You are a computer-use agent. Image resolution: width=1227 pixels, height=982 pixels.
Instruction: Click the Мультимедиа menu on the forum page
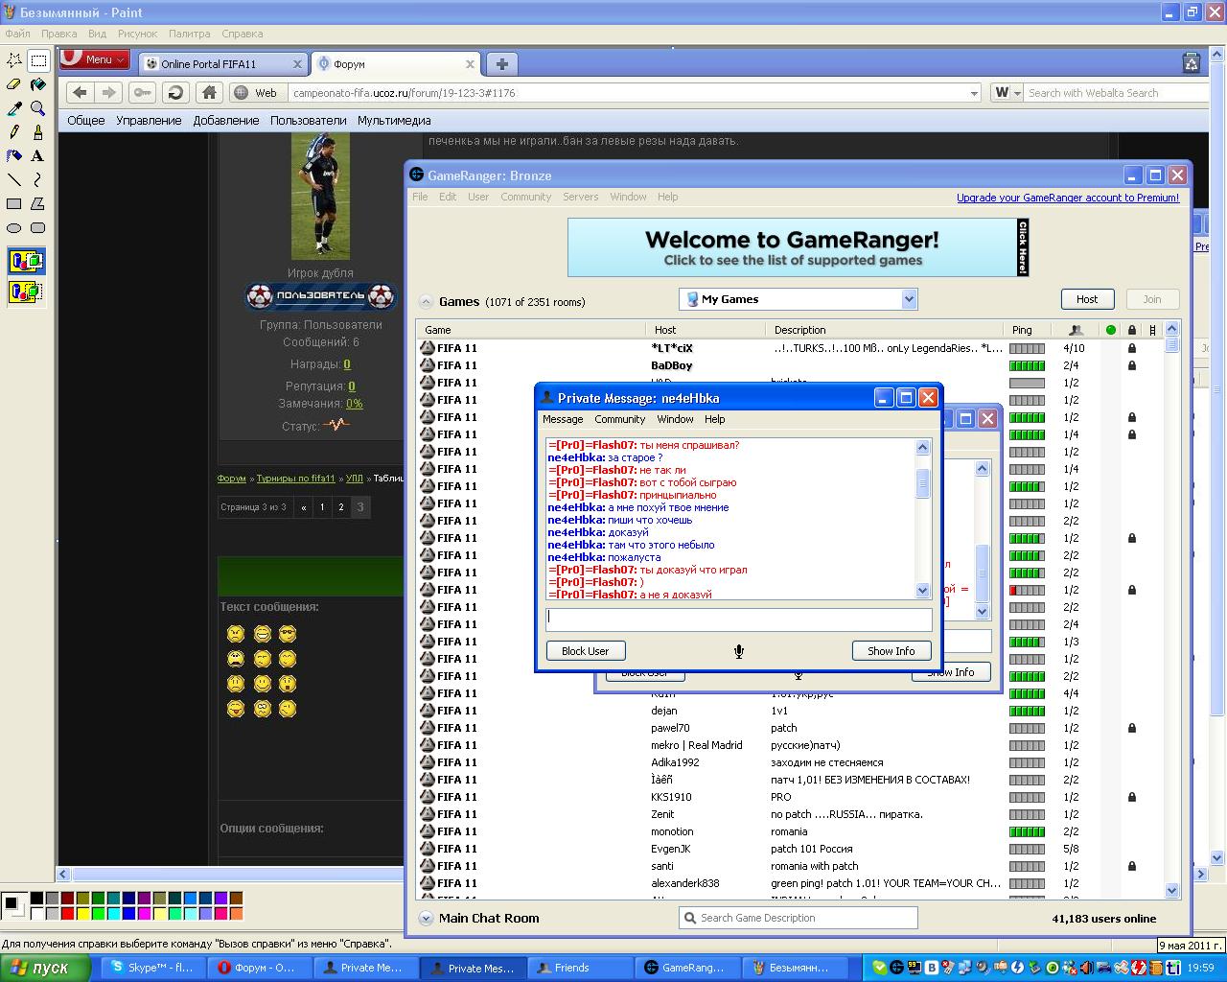[x=394, y=121]
